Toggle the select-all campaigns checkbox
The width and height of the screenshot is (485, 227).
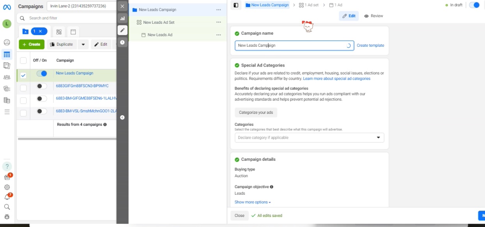pyautogui.click(x=23, y=60)
